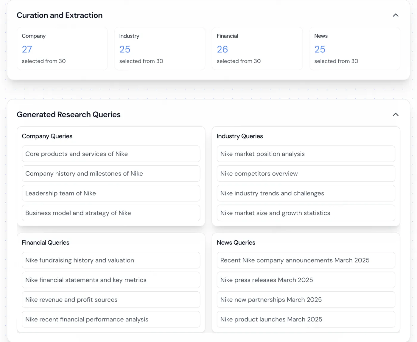The width and height of the screenshot is (417, 342).
Task: Select 'Core products and services of Nike' query
Action: click(111, 154)
